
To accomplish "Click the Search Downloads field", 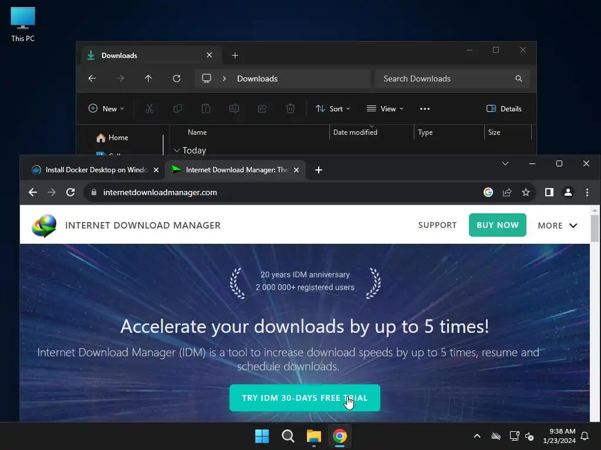I will point(453,79).
